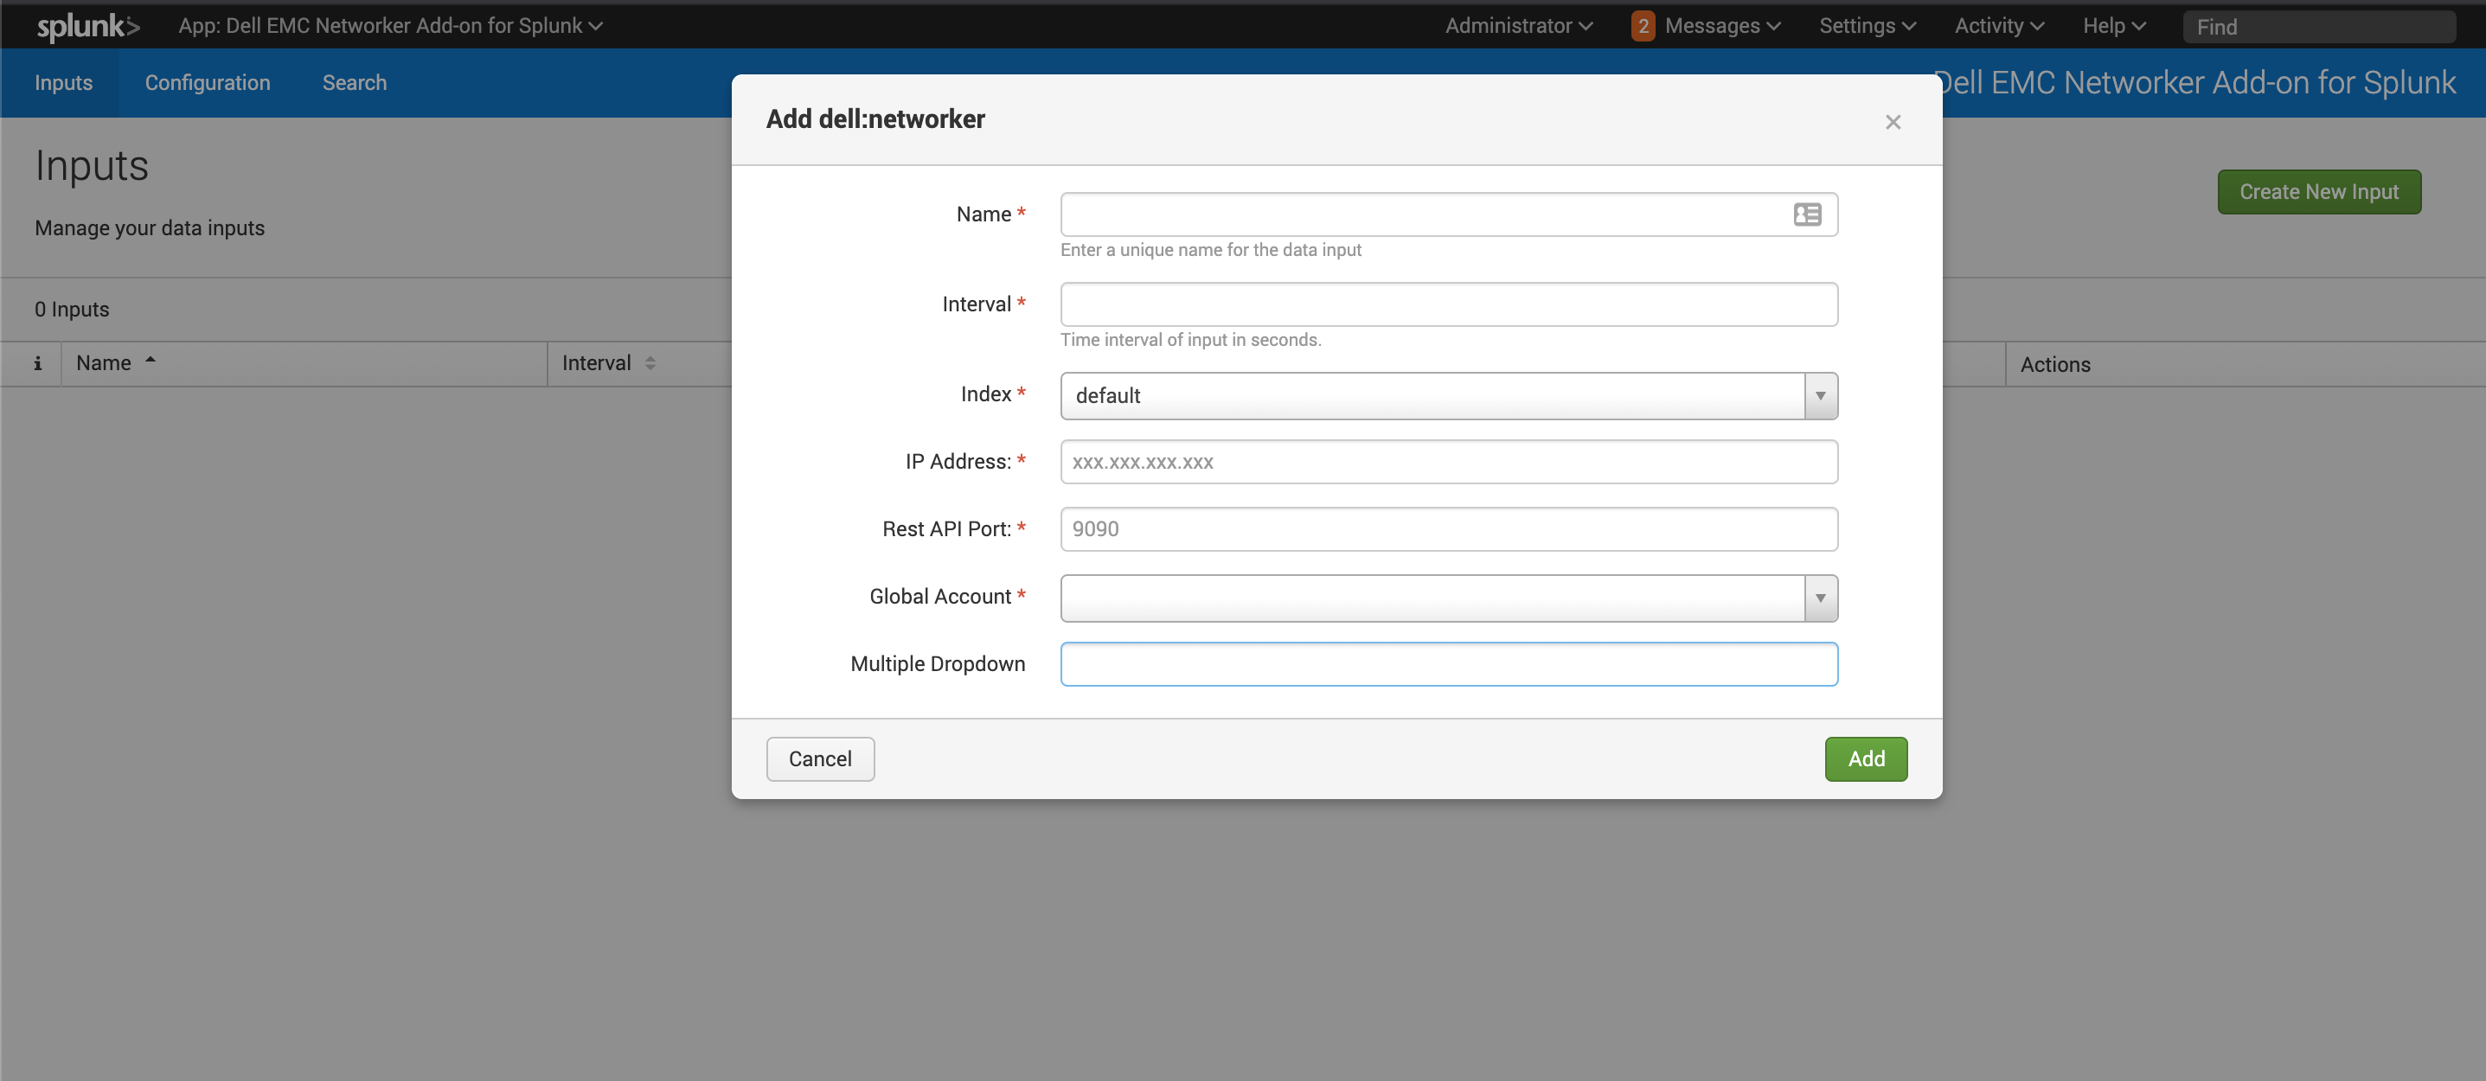Image resolution: width=2486 pixels, height=1081 pixels.
Task: Switch to the Search tab
Action: 354,83
